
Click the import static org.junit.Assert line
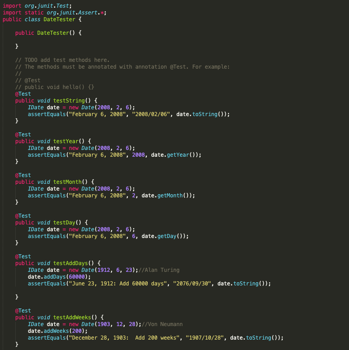coord(55,13)
